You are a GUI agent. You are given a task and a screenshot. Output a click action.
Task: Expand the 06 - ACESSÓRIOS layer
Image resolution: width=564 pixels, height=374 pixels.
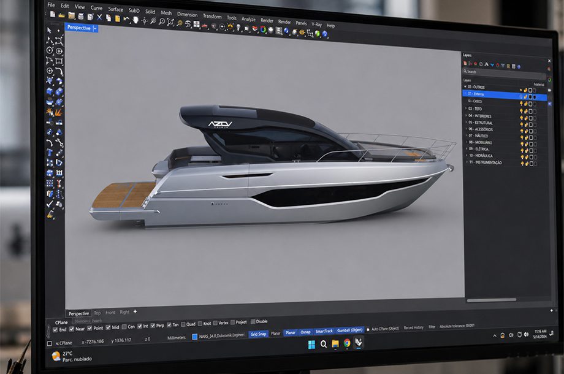[466, 129]
